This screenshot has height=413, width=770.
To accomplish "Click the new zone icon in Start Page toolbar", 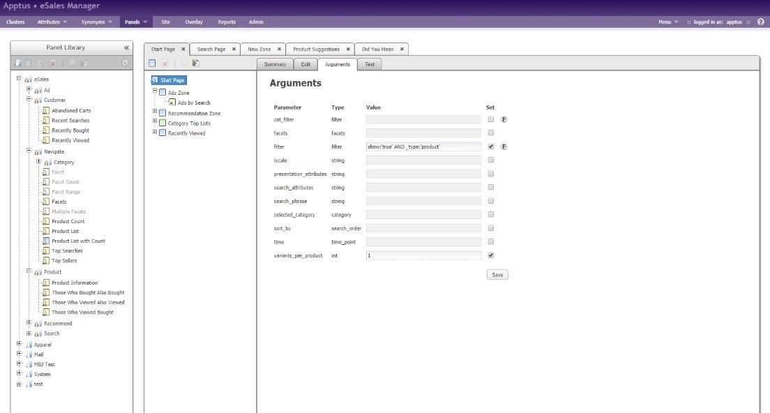I will pyautogui.click(x=152, y=63).
